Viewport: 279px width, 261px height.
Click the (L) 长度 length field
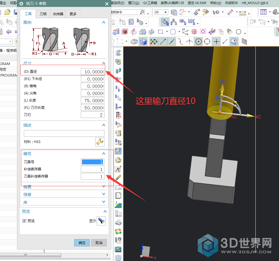[x=93, y=100]
